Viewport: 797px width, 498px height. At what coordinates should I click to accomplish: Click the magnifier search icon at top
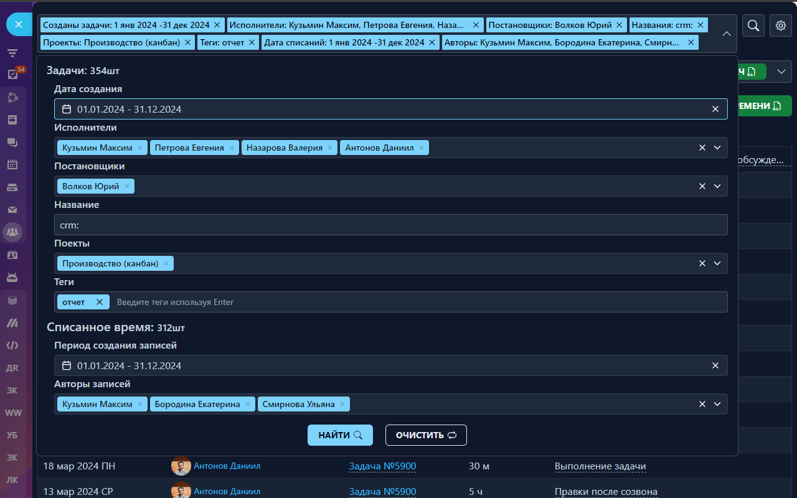click(753, 26)
